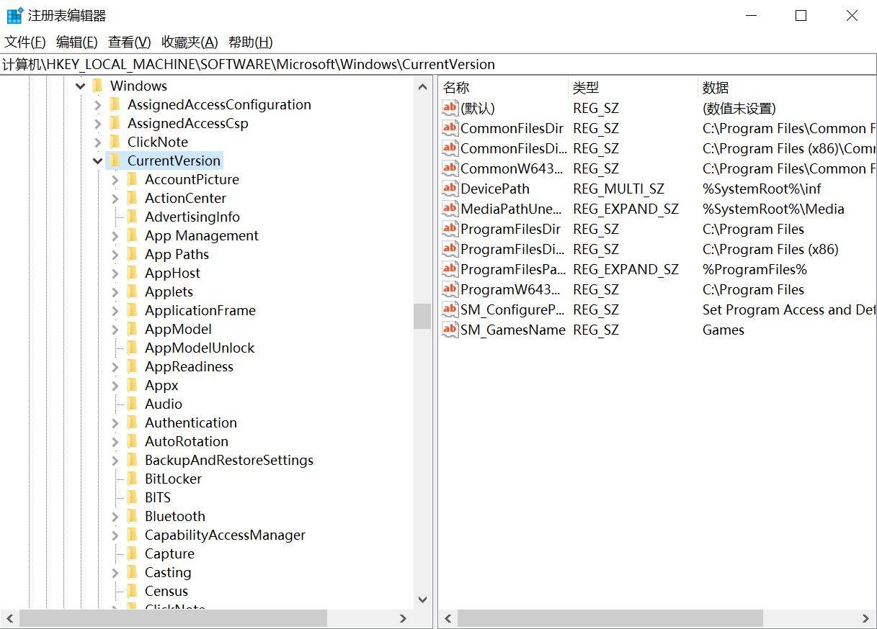Screen dimensions: 877x629
Task: Select the CapabilityAccessManager key
Action: [x=225, y=535]
